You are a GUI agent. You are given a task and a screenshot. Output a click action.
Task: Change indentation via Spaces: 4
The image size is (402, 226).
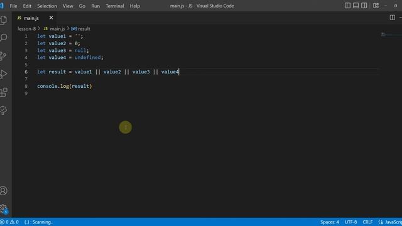[329, 222]
